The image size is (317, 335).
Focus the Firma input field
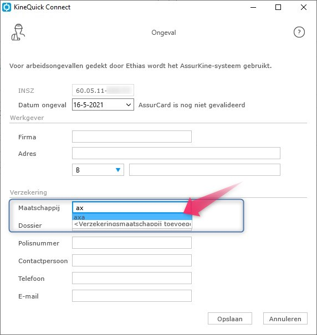pos(132,137)
